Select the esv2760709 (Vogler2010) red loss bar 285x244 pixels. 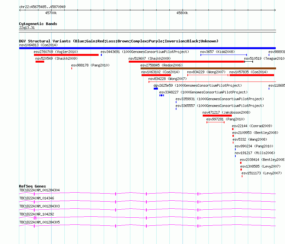pyautogui.click(x=66, y=55)
